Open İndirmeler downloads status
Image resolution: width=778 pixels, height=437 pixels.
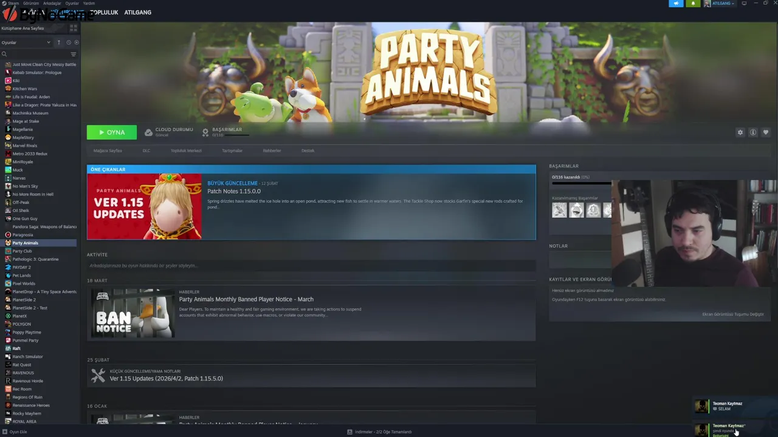[x=379, y=432]
